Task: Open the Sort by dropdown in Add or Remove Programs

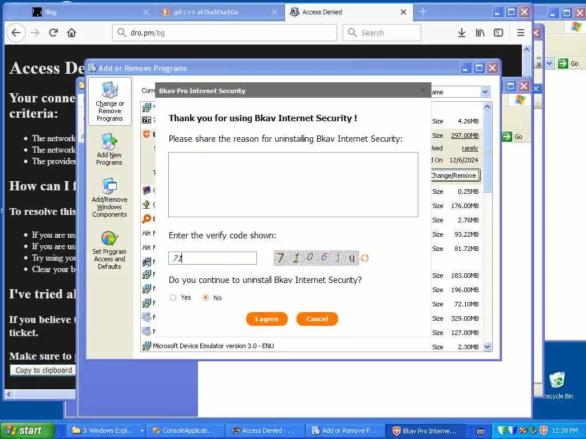Action: click(x=485, y=92)
